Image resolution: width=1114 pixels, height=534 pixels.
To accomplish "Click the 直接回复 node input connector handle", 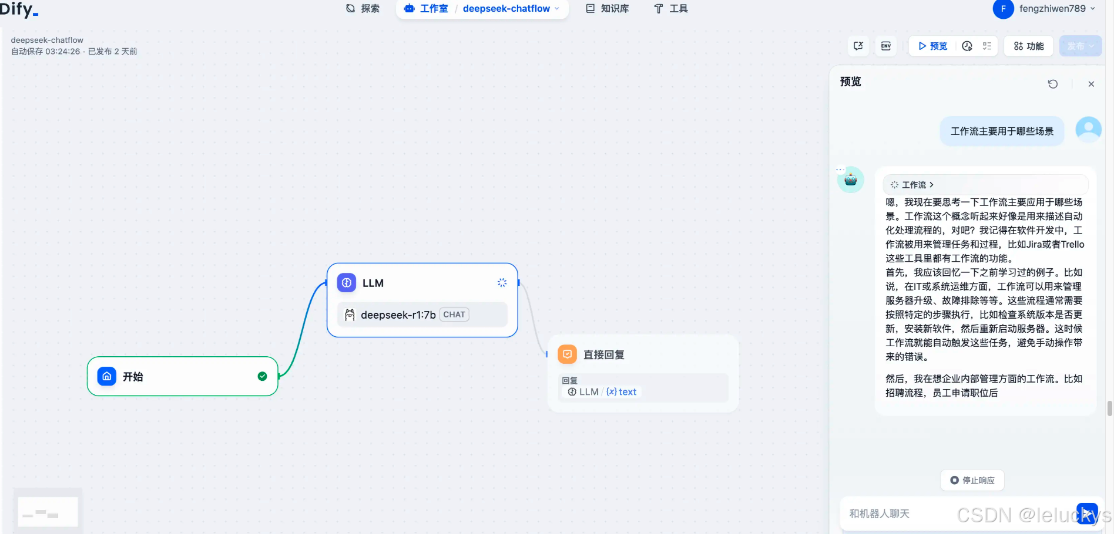I will point(547,354).
